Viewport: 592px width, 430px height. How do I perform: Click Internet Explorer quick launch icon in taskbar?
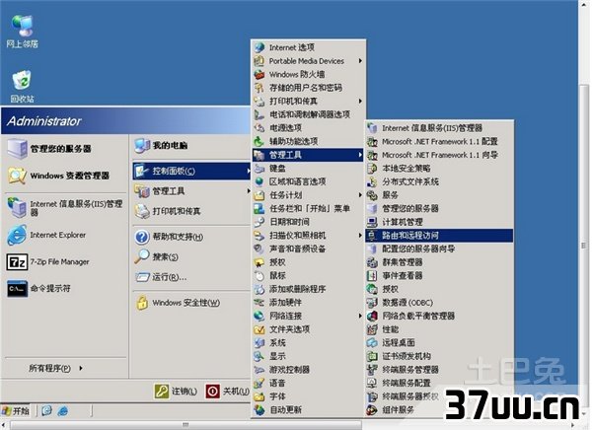63,410
